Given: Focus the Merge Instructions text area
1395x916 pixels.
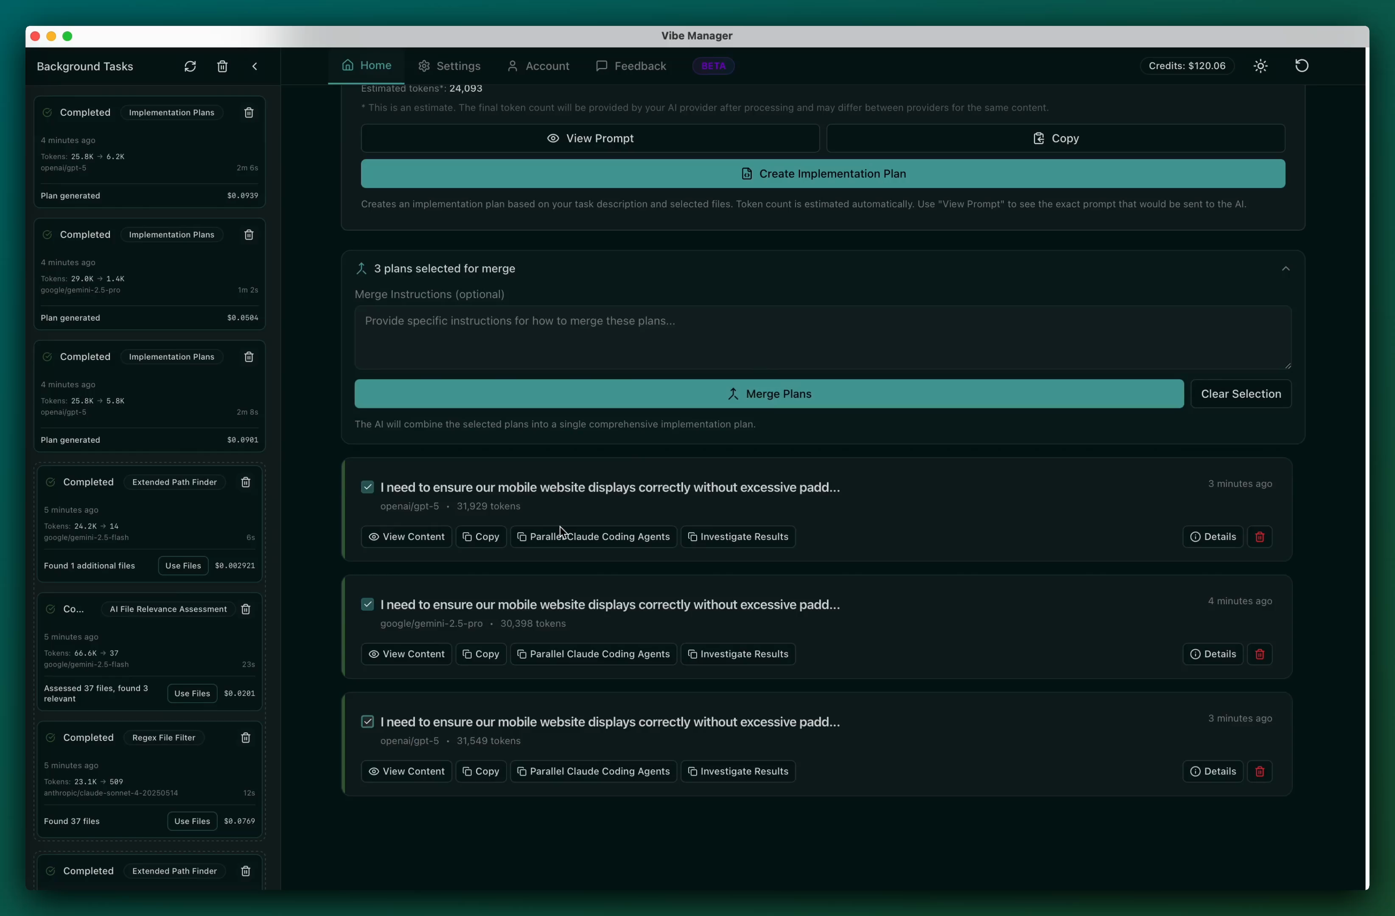Looking at the screenshot, I should tap(823, 337).
